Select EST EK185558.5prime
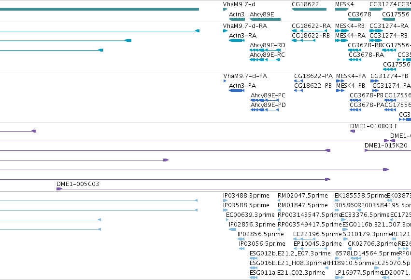The image size is (411, 280). [337, 200]
